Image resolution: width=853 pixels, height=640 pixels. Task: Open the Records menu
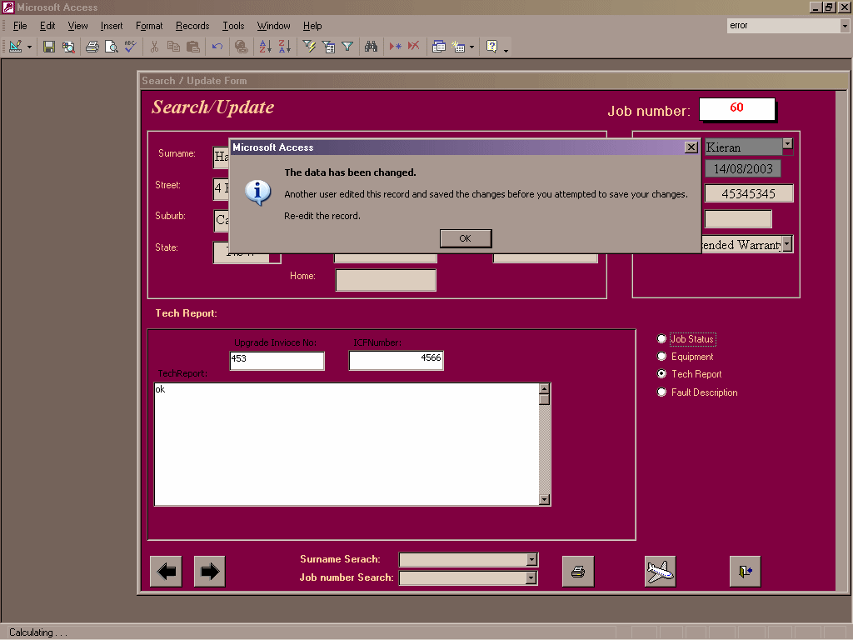(x=192, y=26)
